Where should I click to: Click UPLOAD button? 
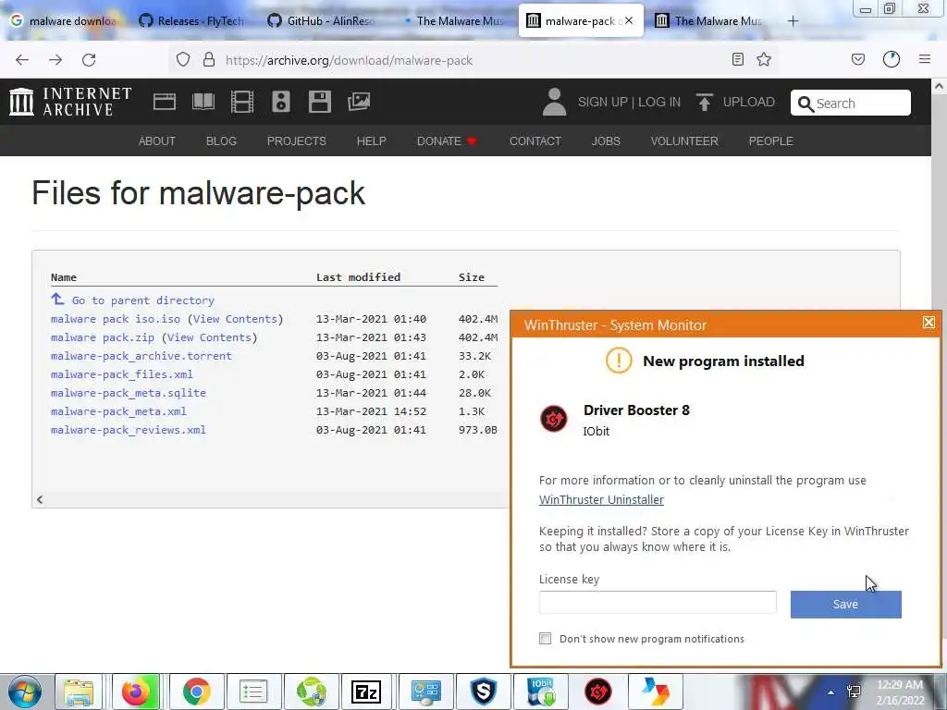click(x=735, y=102)
